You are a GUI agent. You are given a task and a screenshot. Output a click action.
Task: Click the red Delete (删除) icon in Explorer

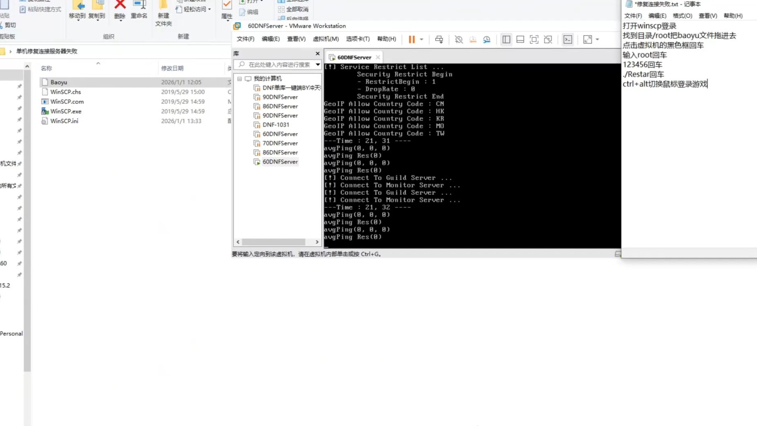[120, 10]
